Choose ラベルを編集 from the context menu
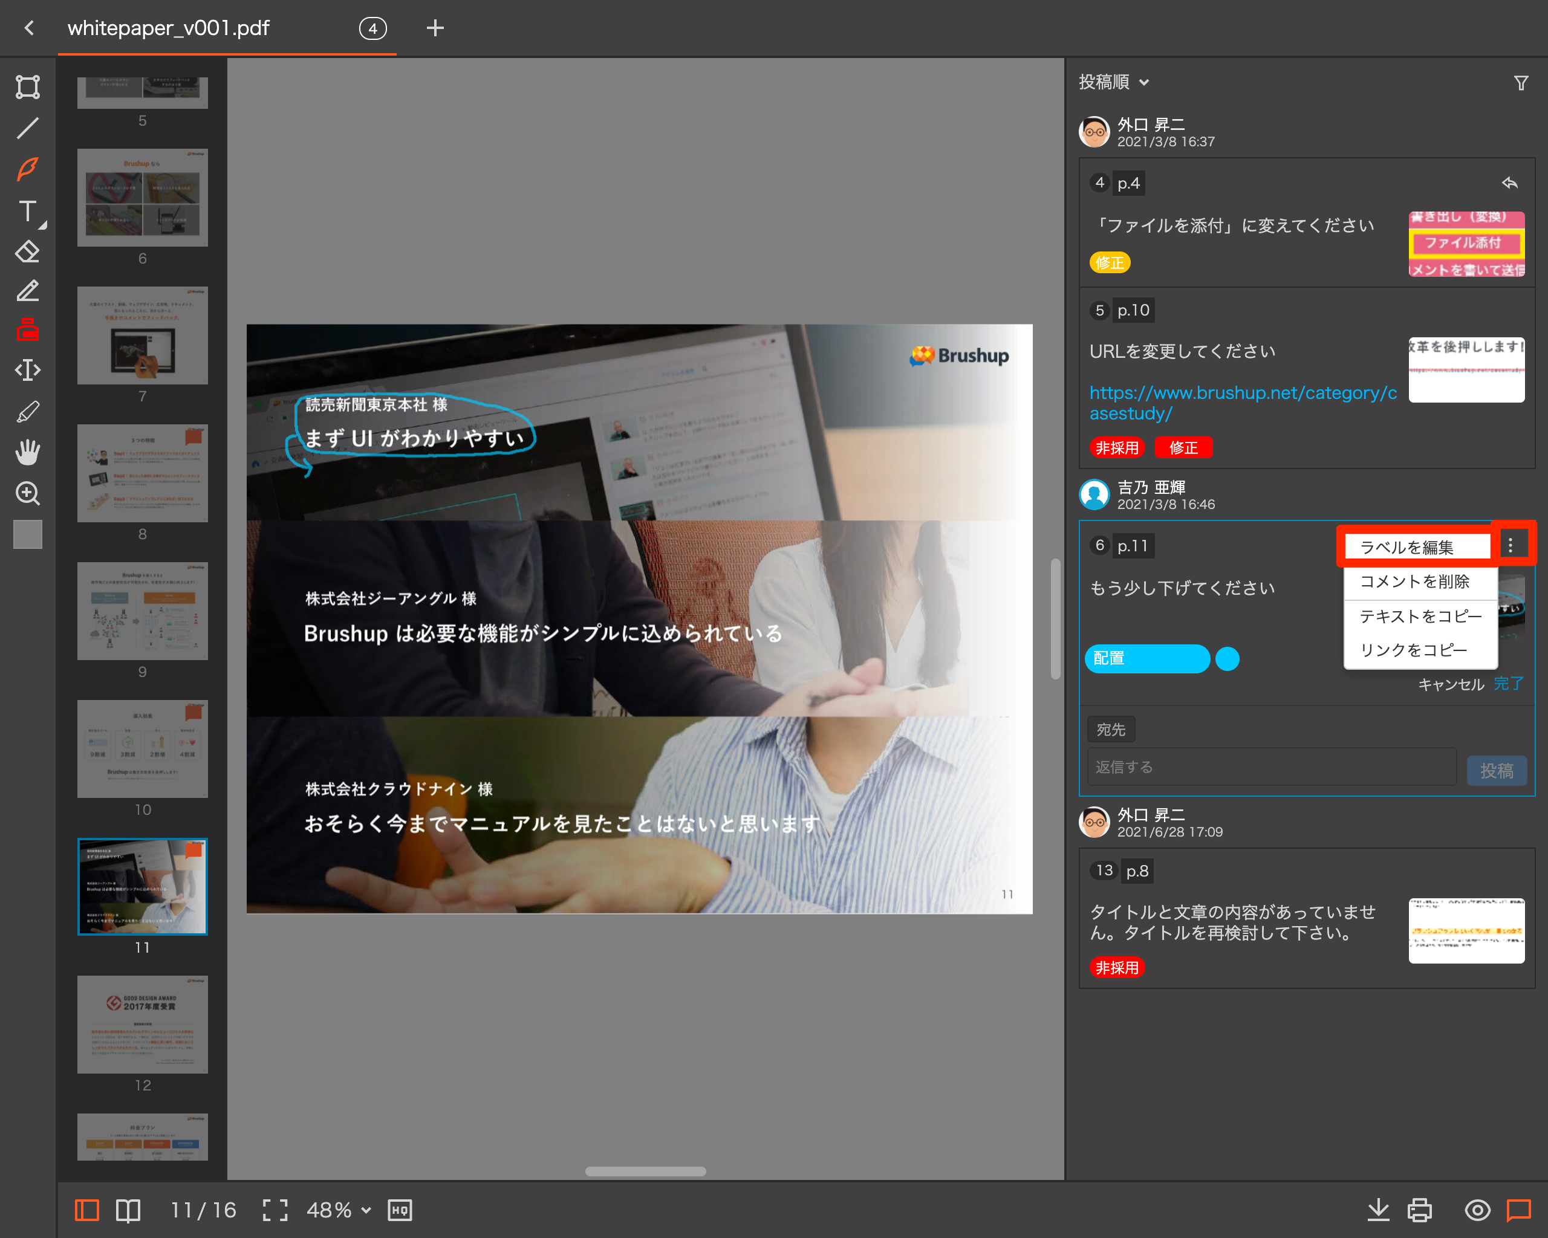 click(x=1407, y=548)
